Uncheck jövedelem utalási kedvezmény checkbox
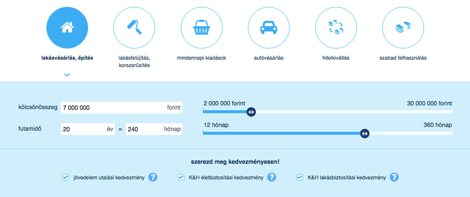 tap(65, 178)
